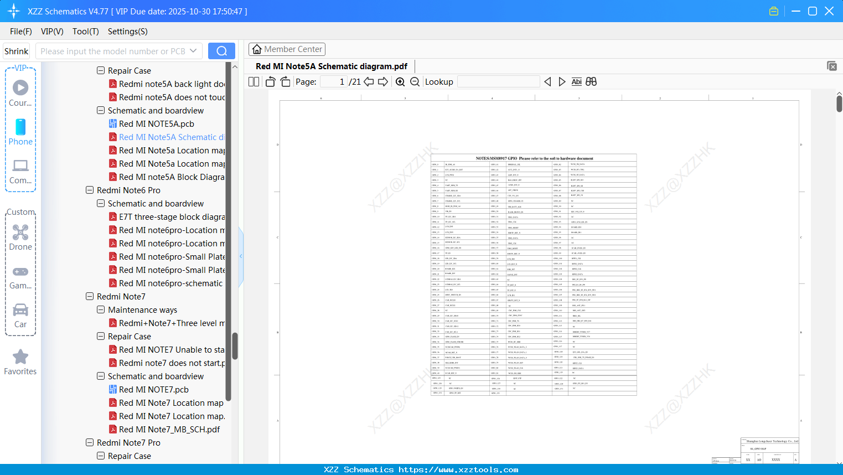Collapse Schematic and boardview under Redmi Note7

101,376
